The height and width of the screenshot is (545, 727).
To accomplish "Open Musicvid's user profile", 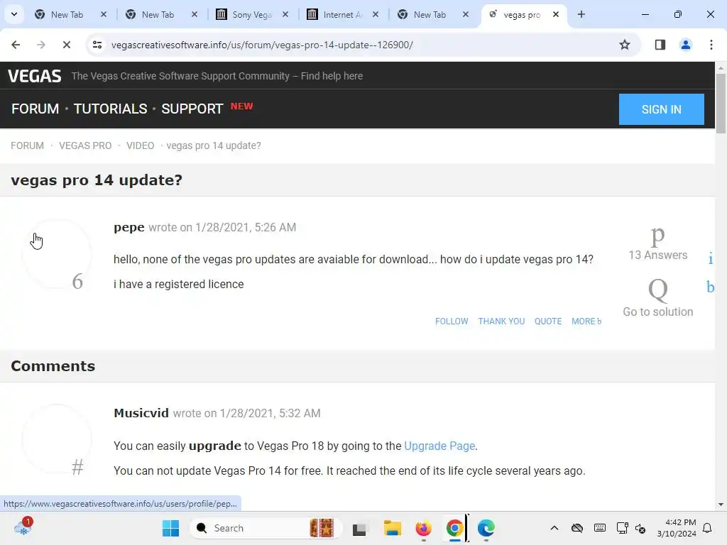I will 141,413.
